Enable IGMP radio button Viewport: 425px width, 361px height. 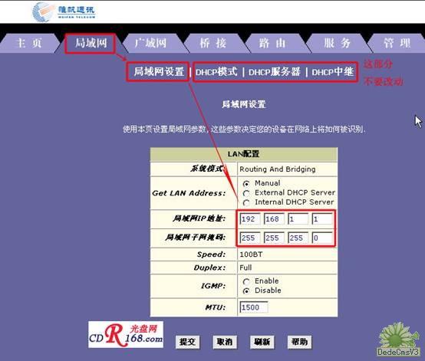[x=246, y=281]
